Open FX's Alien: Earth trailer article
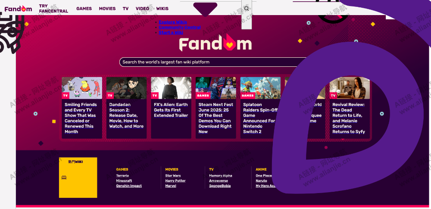 coord(171,110)
